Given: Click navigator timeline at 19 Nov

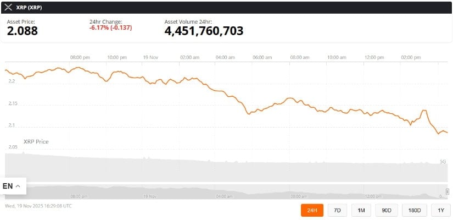Looking at the screenshot, I should click(150, 196).
